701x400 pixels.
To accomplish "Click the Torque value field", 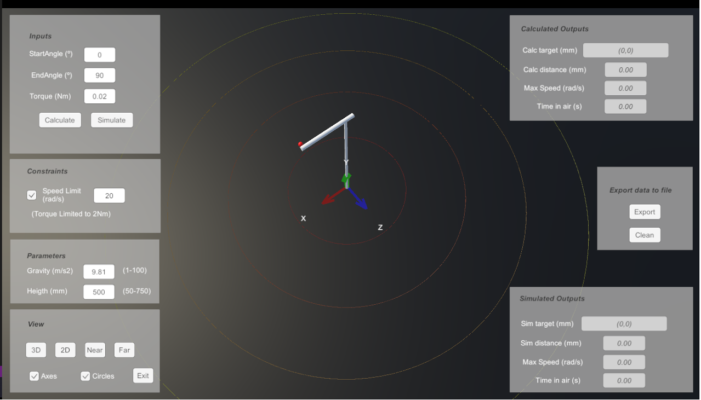I will [99, 96].
